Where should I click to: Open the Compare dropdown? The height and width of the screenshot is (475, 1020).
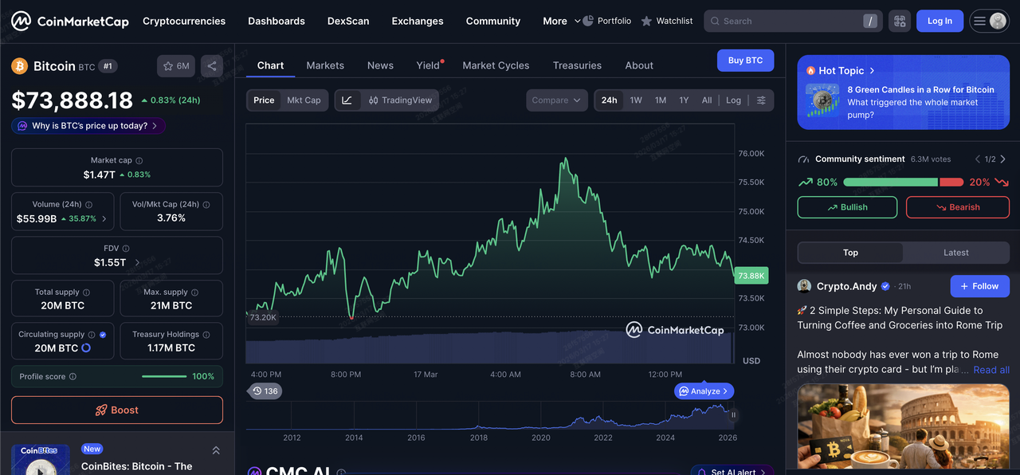pyautogui.click(x=556, y=100)
